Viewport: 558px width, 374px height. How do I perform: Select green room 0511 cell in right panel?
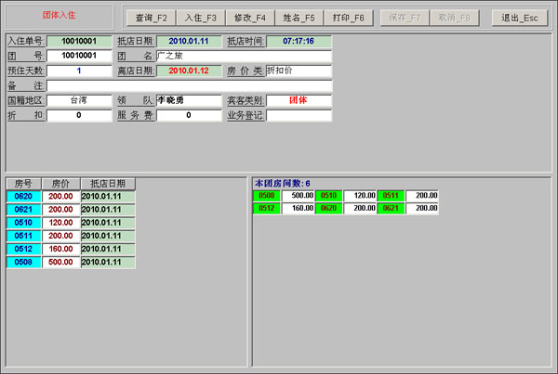(392, 196)
